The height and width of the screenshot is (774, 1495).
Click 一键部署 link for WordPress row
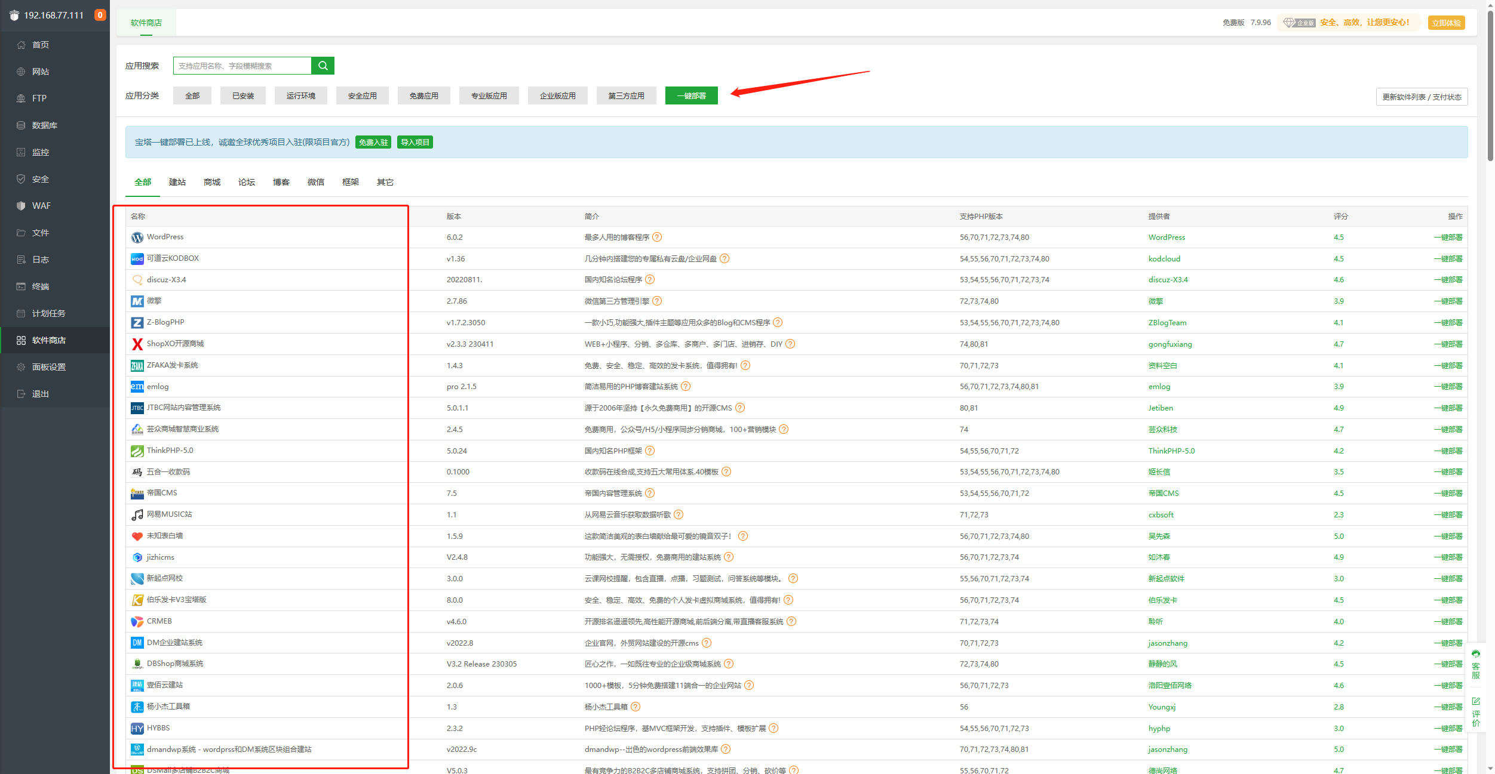[x=1448, y=238]
